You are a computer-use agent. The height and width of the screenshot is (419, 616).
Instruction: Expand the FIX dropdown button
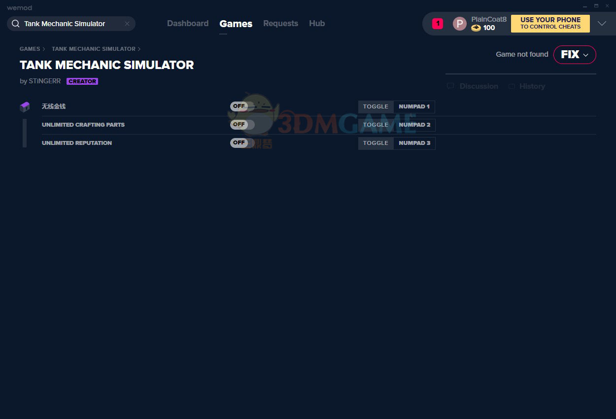[575, 55]
